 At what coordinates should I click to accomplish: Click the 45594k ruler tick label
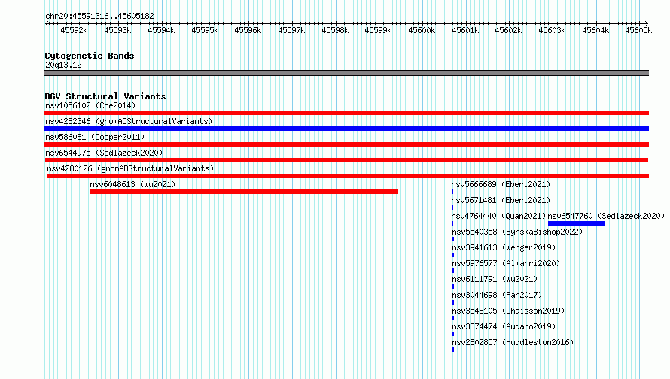(x=161, y=31)
